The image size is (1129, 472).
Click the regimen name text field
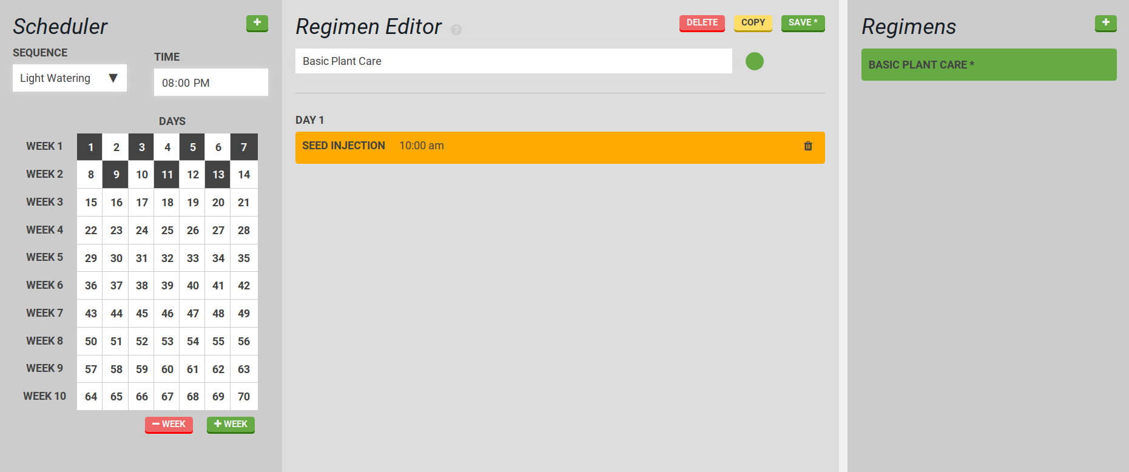[513, 61]
